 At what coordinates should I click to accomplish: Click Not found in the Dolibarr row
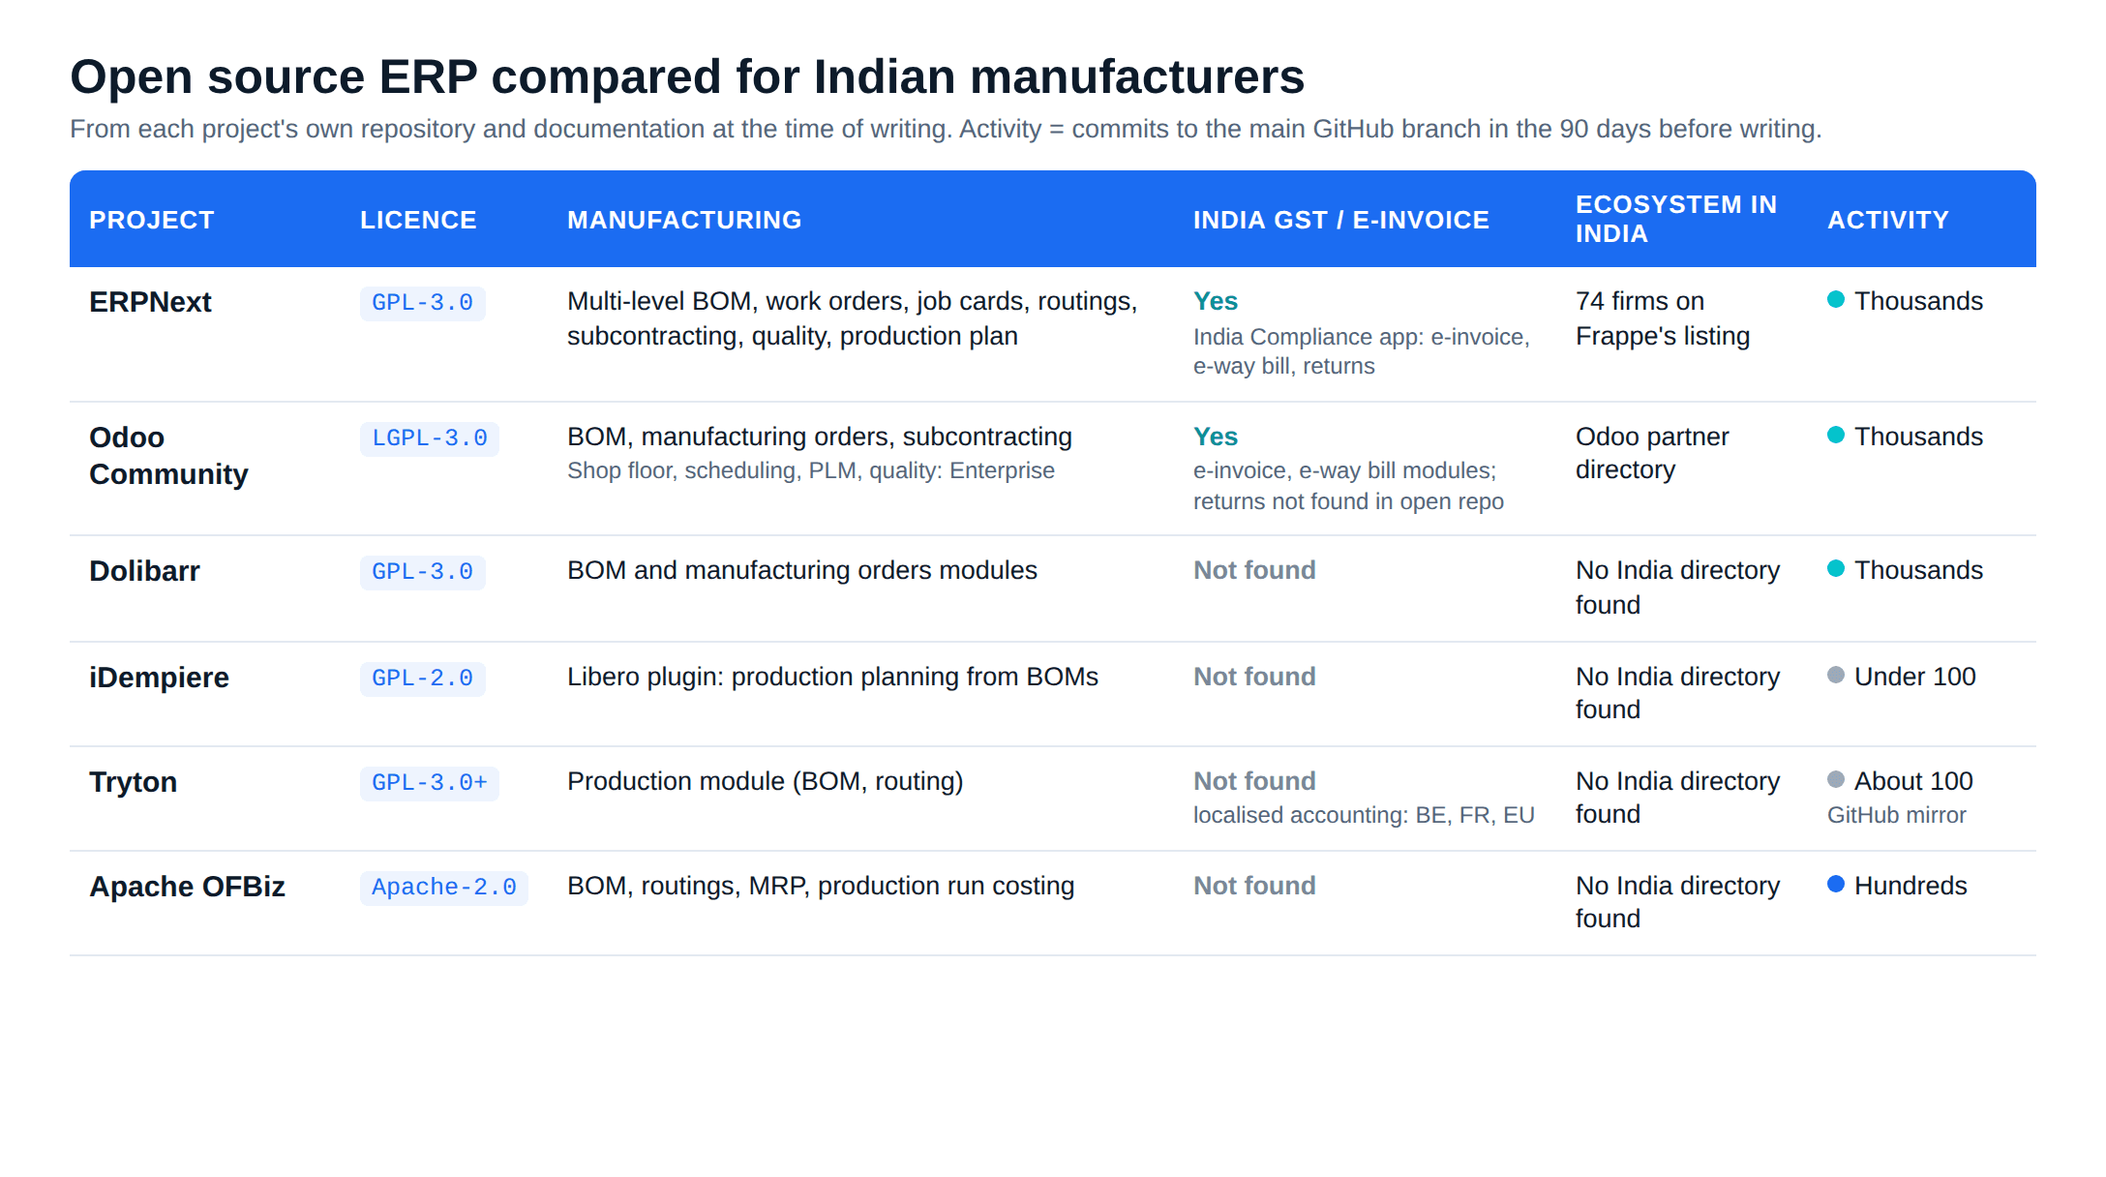click(1254, 570)
